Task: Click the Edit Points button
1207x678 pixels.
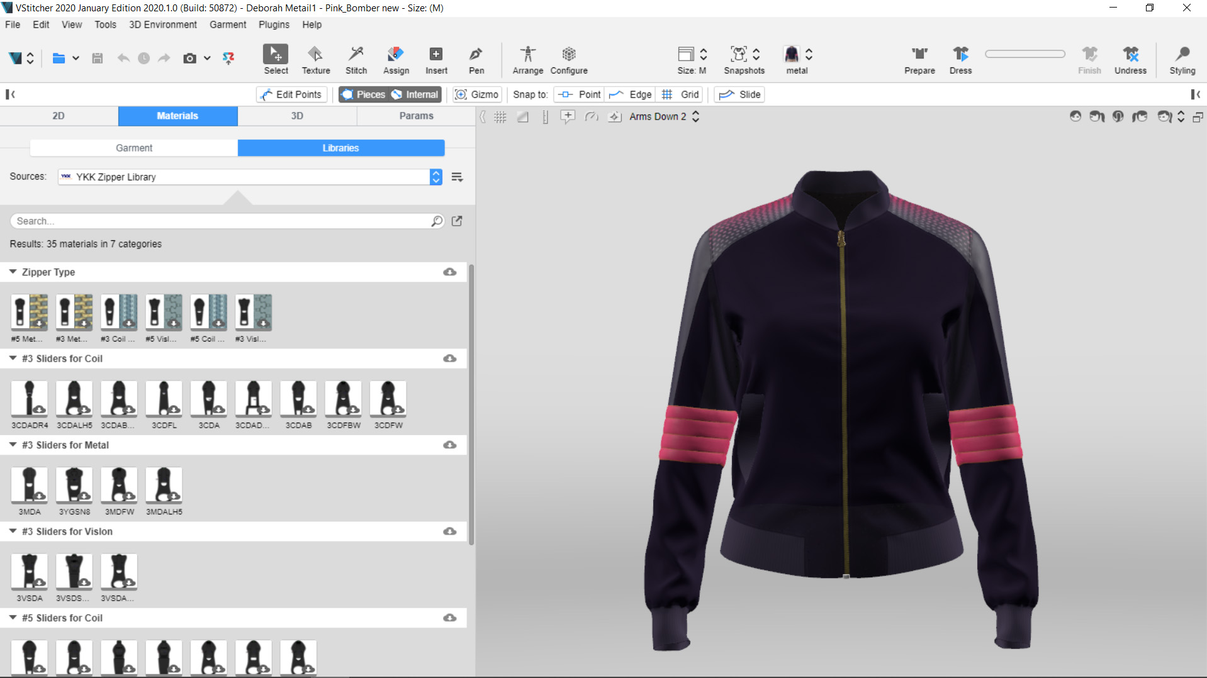Action: 291,94
